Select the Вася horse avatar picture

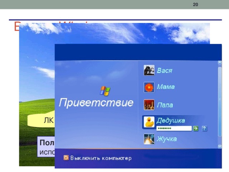click(149, 70)
